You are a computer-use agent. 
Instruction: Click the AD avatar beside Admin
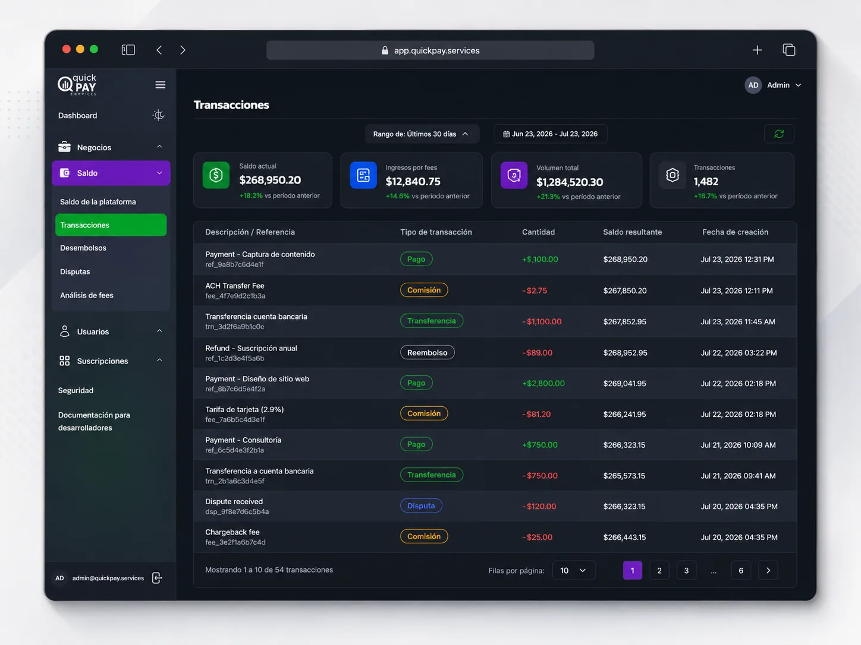753,85
